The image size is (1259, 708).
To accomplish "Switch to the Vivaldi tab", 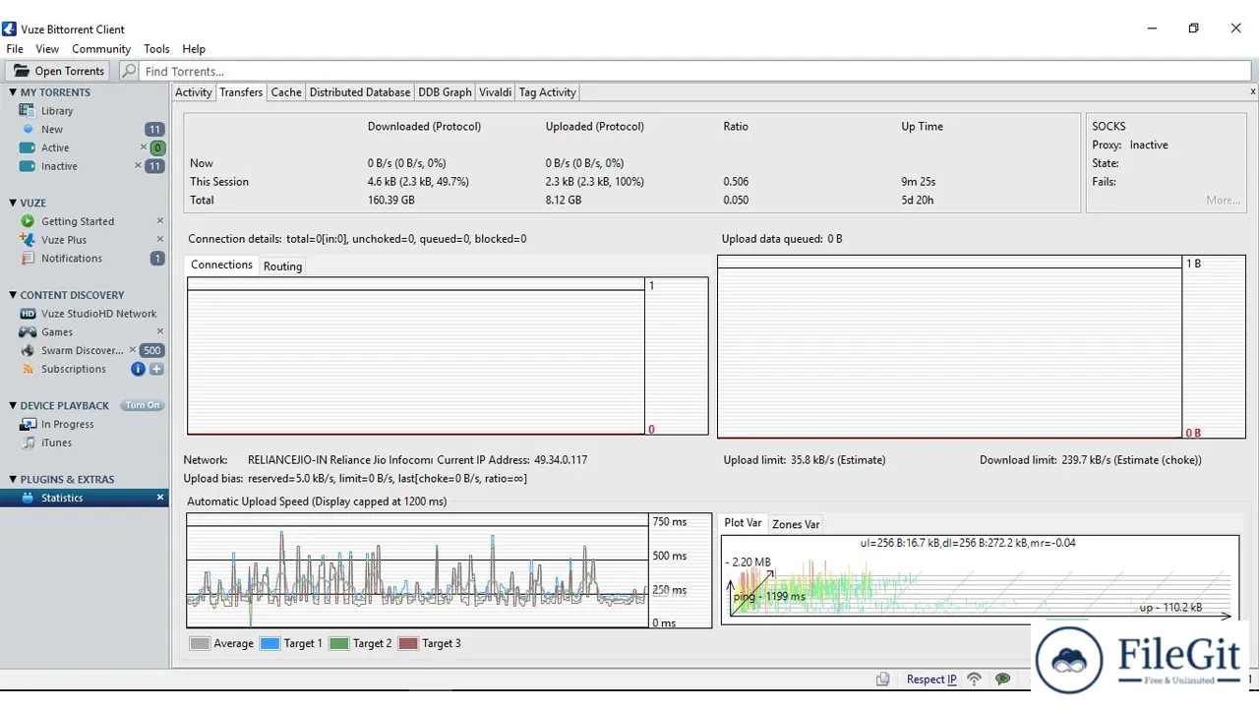I will point(496,92).
